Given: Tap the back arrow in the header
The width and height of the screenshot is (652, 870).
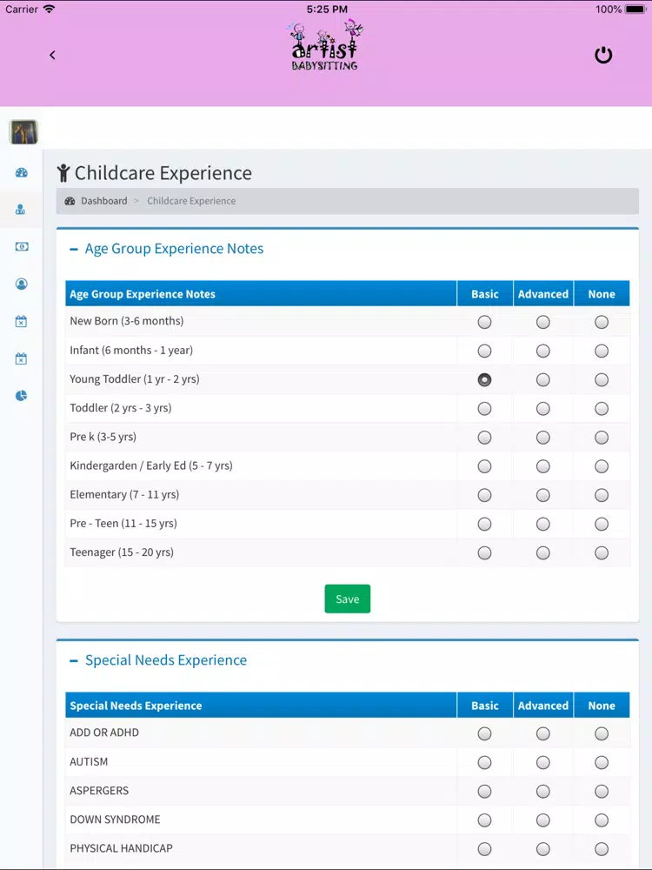Looking at the screenshot, I should tap(52, 55).
